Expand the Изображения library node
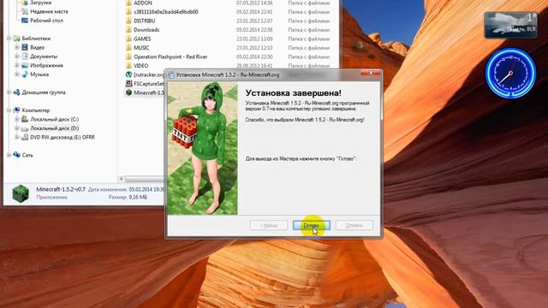Viewport: 548px width, 308px height. (17, 66)
